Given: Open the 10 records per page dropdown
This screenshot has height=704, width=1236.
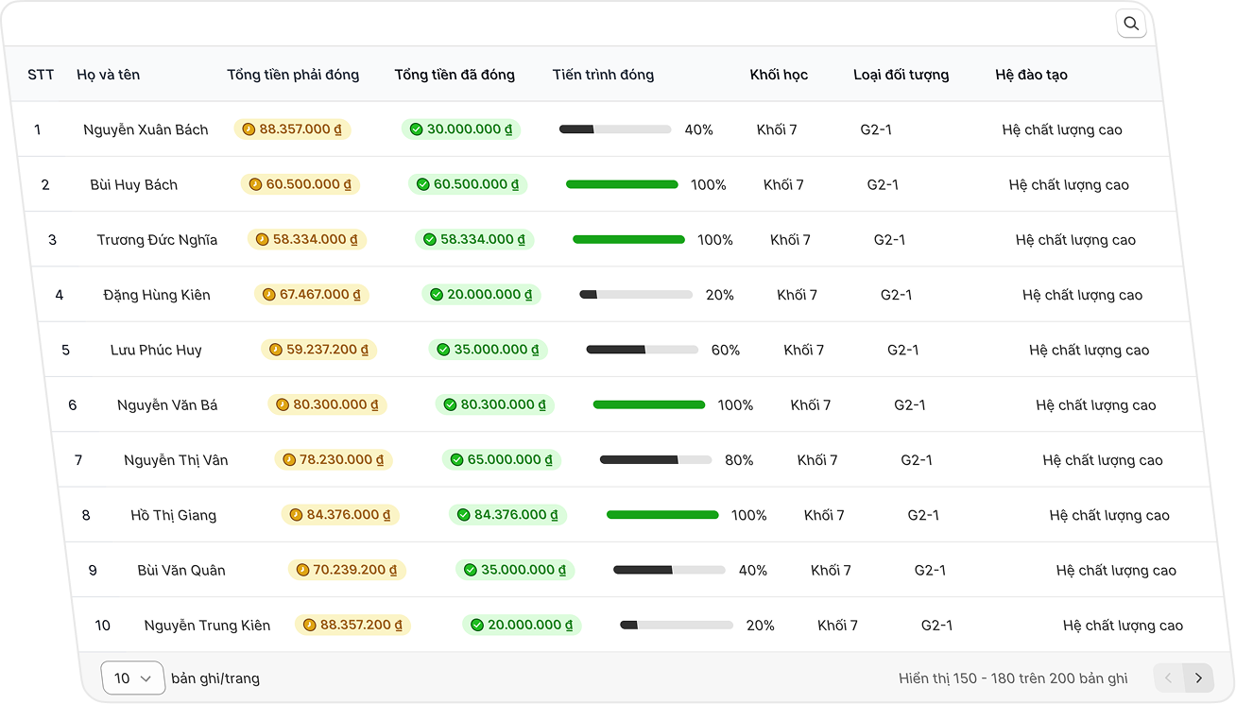Looking at the screenshot, I should (133, 678).
